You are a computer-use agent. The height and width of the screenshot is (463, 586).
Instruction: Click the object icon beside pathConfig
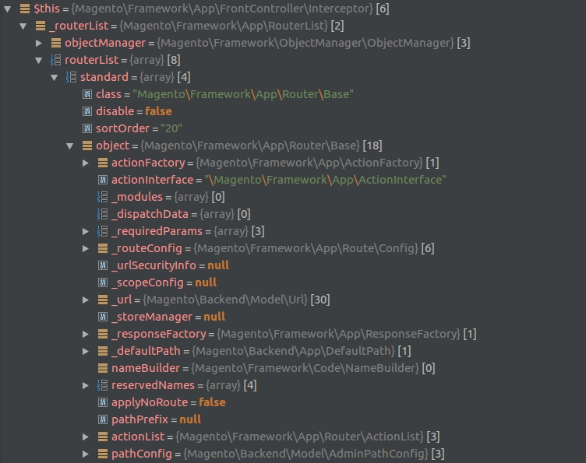pos(103,454)
